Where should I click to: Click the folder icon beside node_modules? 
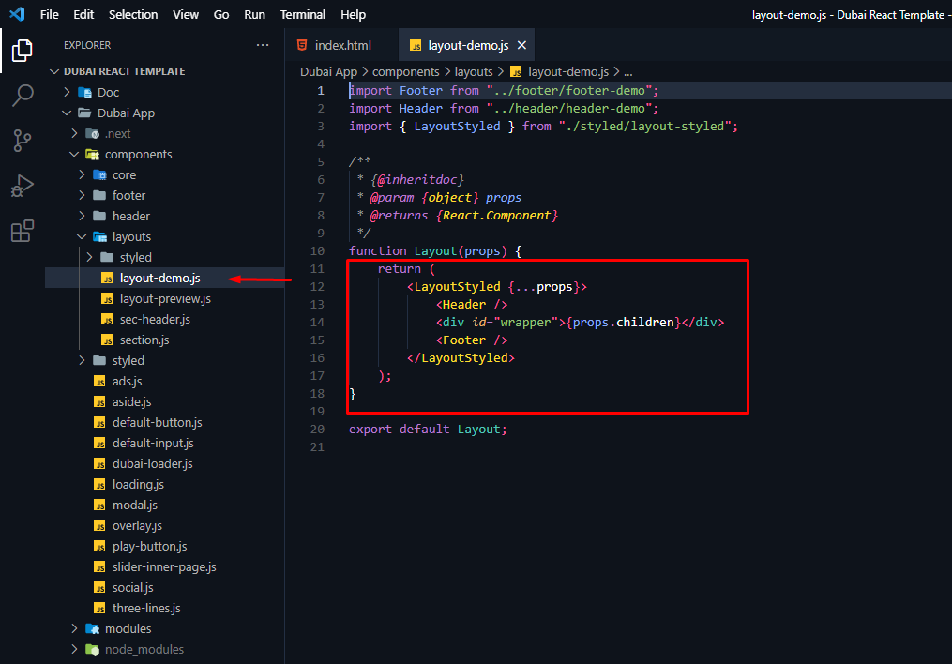(92, 649)
